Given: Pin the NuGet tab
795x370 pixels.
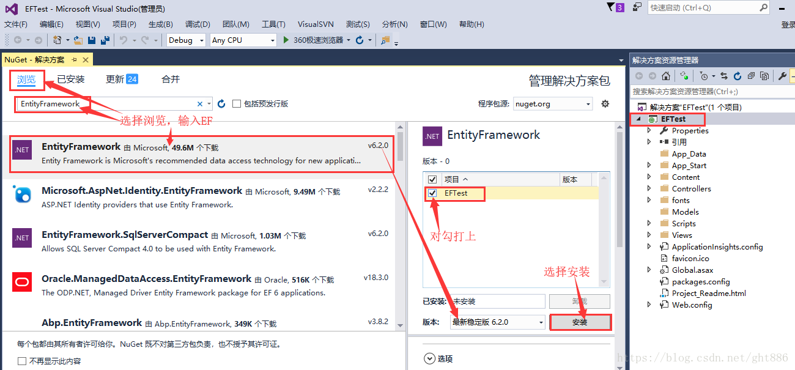Looking at the screenshot, I should (74, 59).
